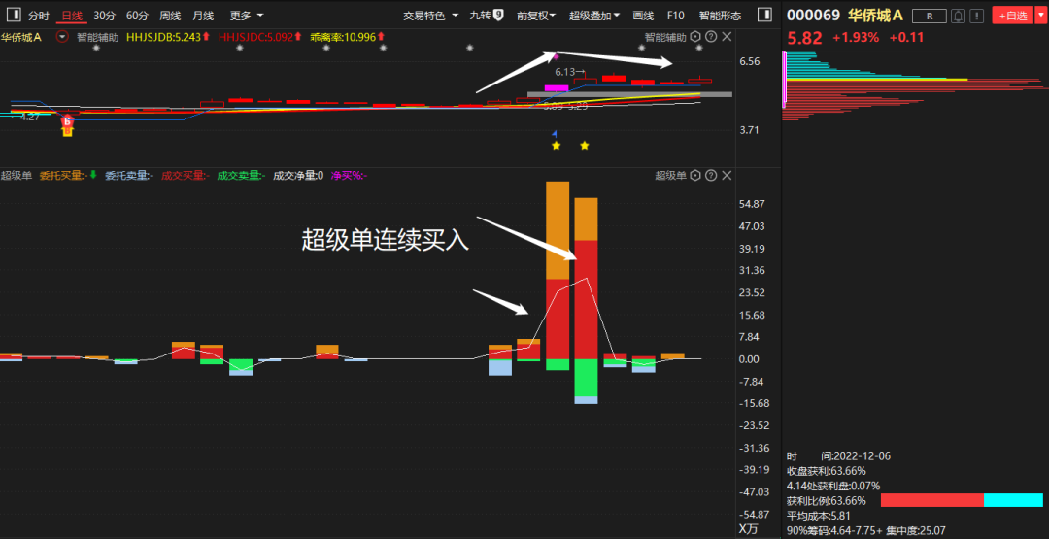1049x539 pixels.
Task: Switch to the 60分 period
Action: [137, 16]
